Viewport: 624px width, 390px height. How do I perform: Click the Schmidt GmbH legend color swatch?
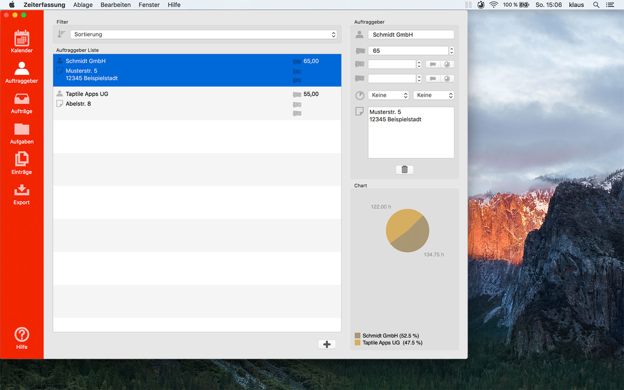tap(357, 335)
